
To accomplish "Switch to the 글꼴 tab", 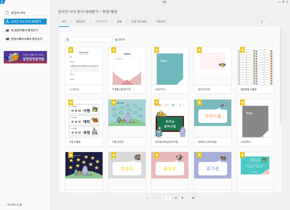I will pos(119,22).
